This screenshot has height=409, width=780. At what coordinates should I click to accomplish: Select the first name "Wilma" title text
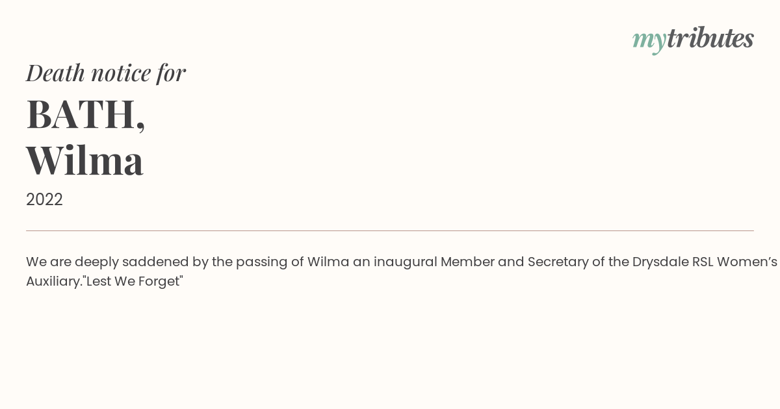coord(84,160)
